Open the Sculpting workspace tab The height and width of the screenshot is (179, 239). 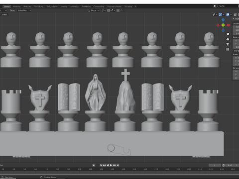(x=27, y=6)
